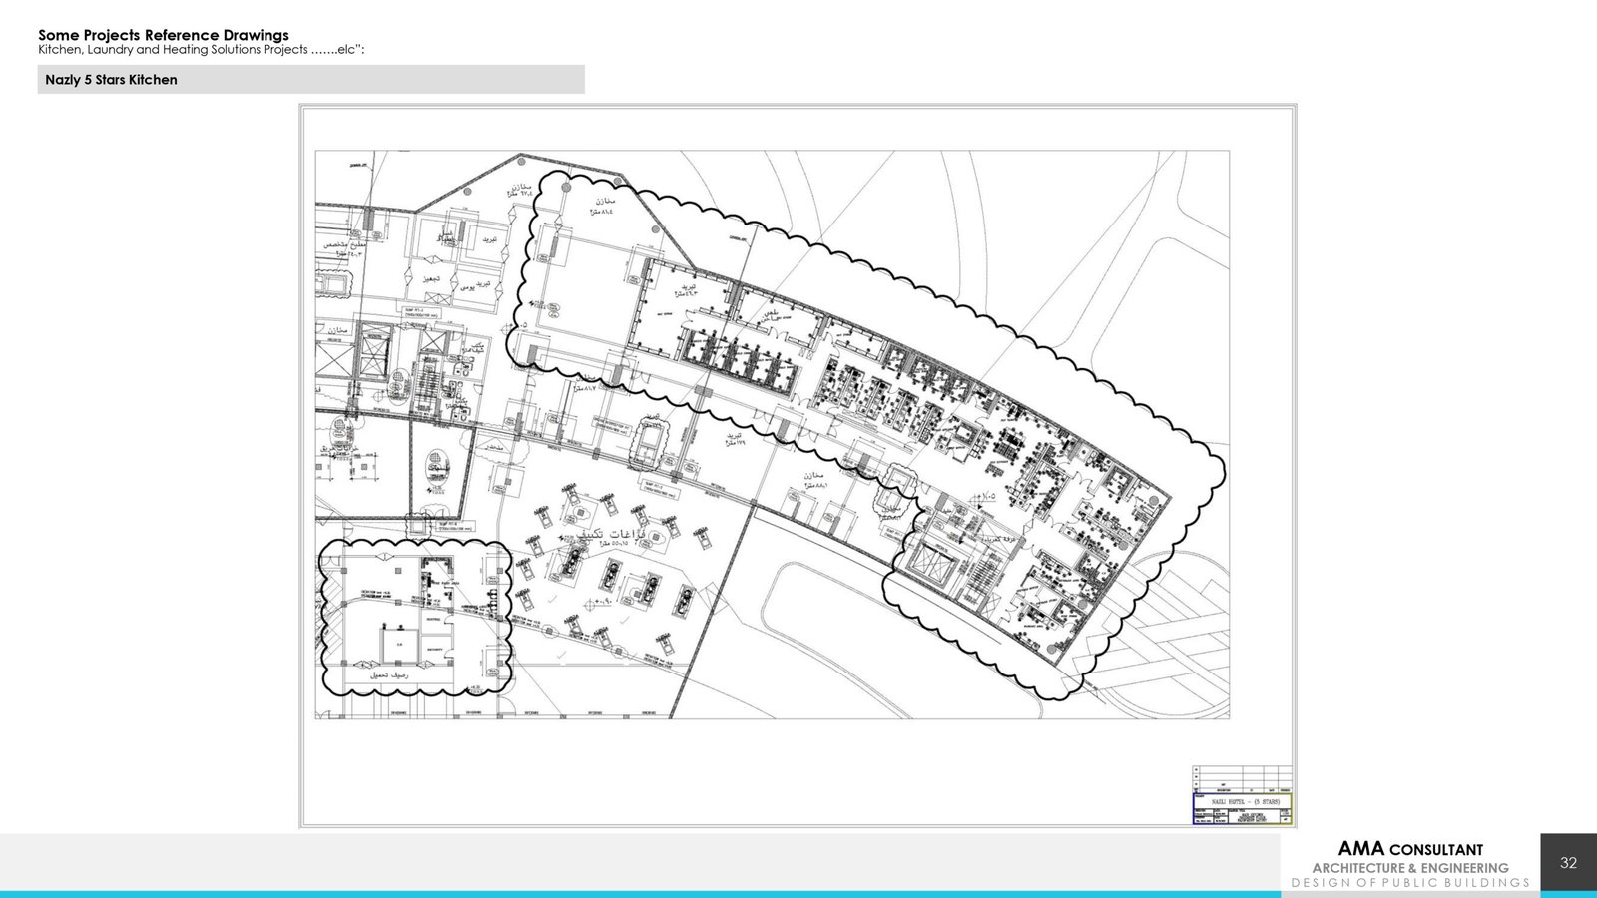Click the revision table above the title block
This screenshot has height=898, width=1597.
[x=1242, y=779]
